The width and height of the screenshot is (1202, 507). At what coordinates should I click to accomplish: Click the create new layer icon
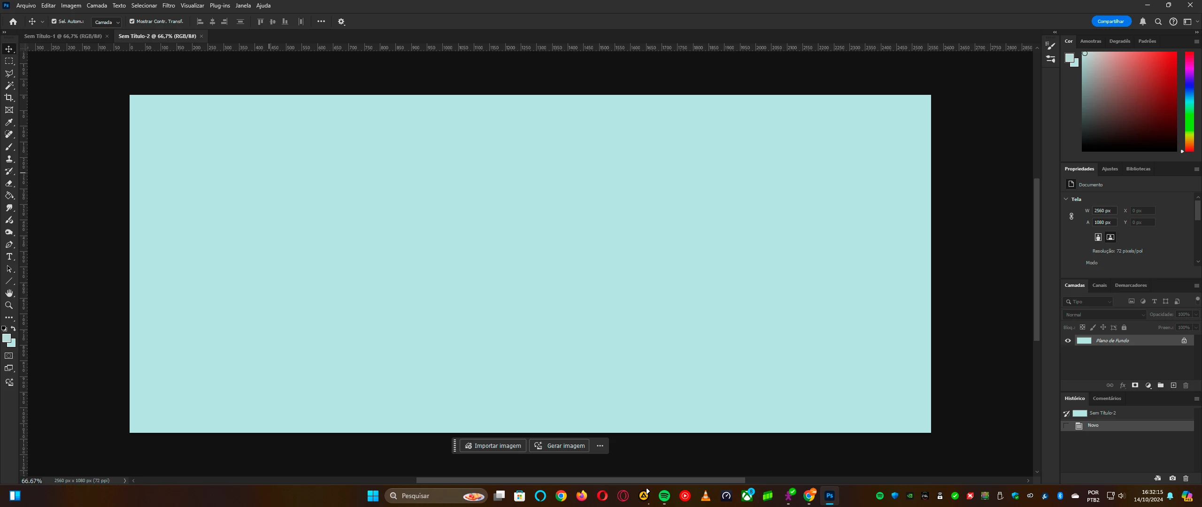pyautogui.click(x=1173, y=385)
